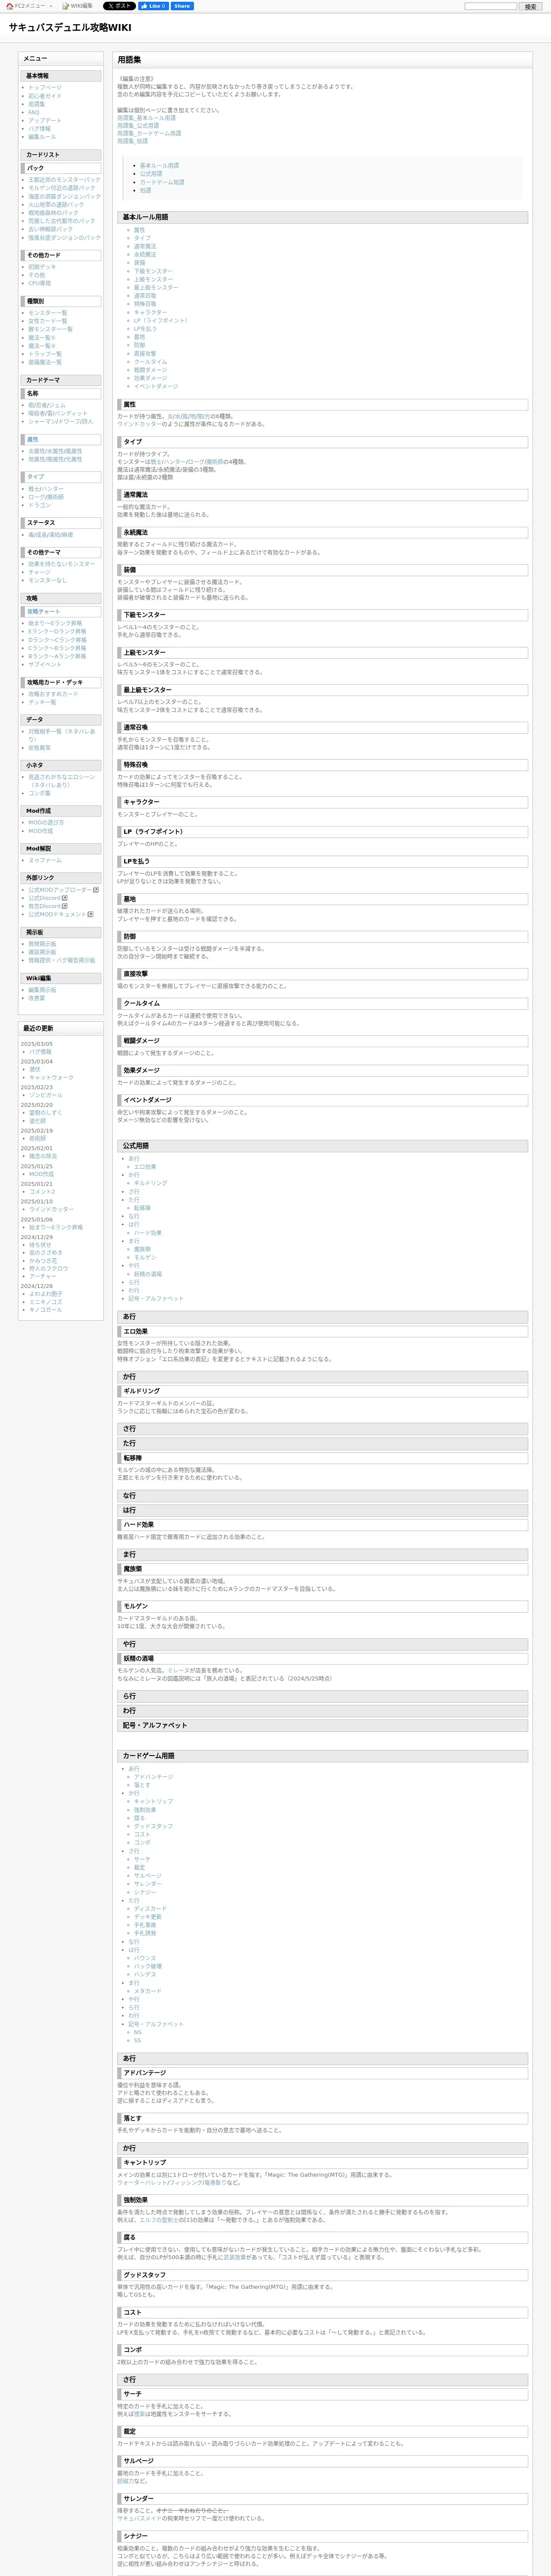The height and width of the screenshot is (2576, 551).
Task: Focus the search input field
Action: coord(490,6)
